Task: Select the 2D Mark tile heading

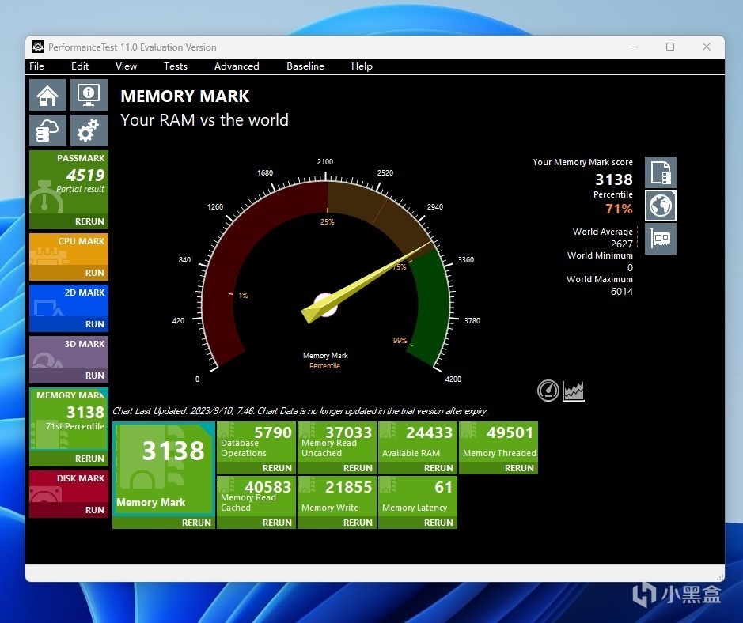Action: coord(85,293)
